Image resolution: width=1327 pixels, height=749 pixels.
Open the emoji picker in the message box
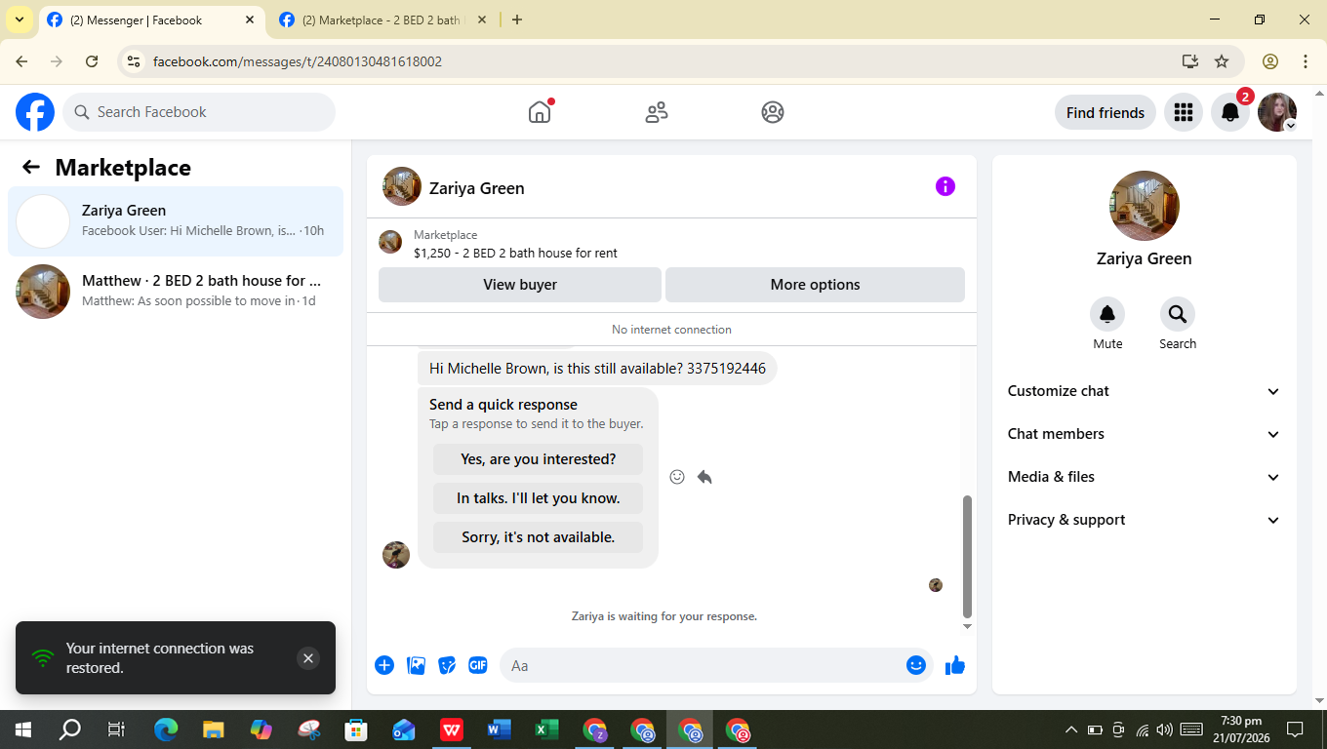[x=916, y=665]
